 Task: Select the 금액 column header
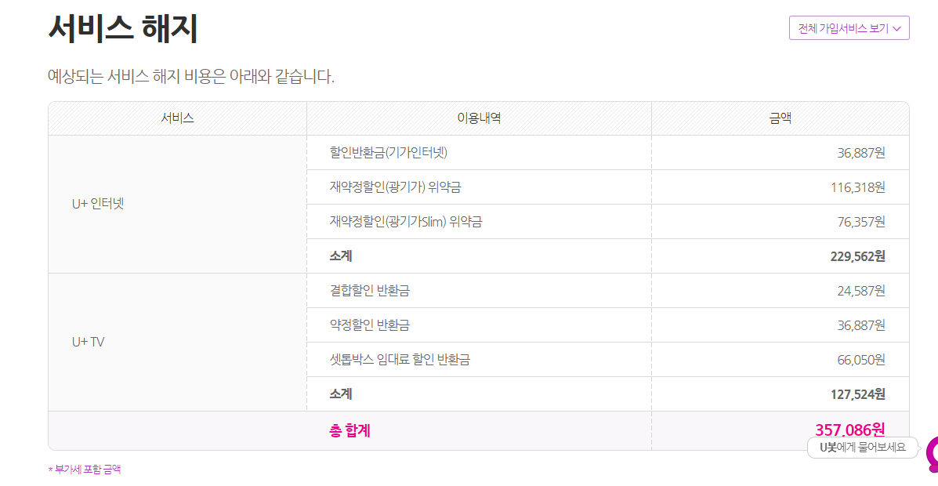point(780,118)
